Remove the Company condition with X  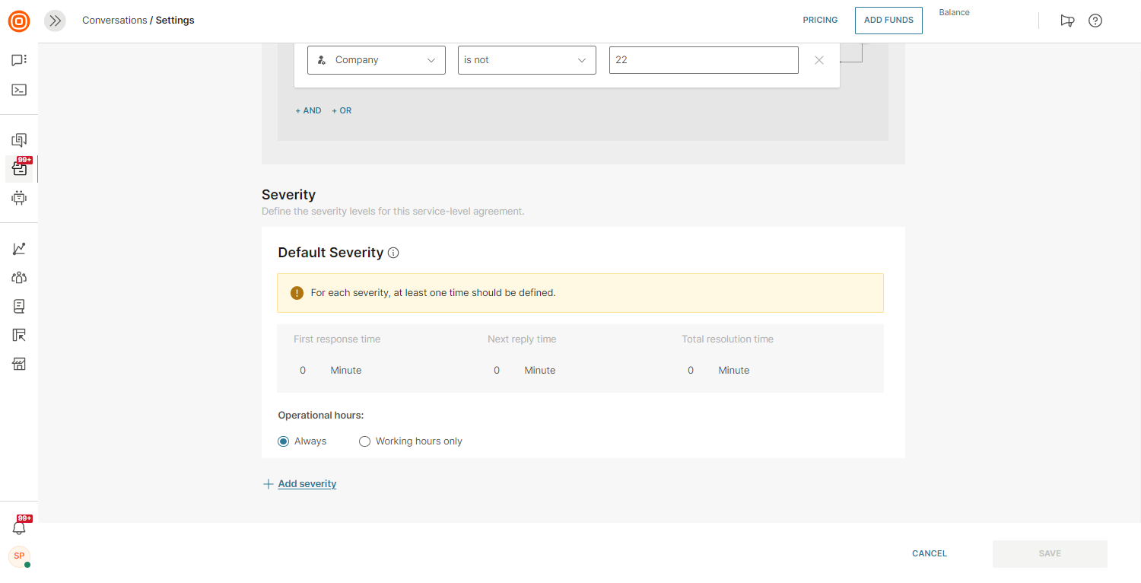(819, 60)
